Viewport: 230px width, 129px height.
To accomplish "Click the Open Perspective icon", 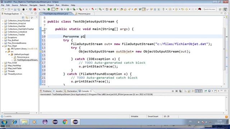I will (220, 9).
